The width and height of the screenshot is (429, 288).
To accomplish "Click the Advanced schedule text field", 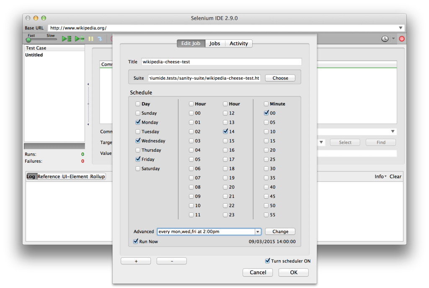I will 206,231.
